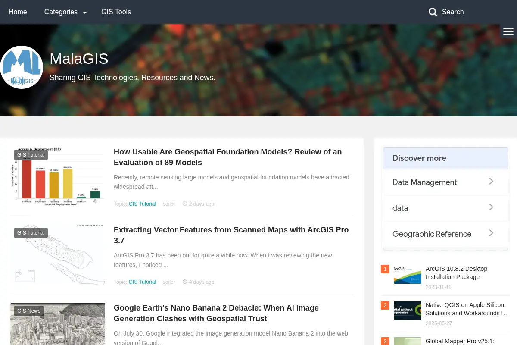Click excerpt starting 'On July 30, Google integrated'
The height and width of the screenshot is (345, 517).
(x=231, y=337)
